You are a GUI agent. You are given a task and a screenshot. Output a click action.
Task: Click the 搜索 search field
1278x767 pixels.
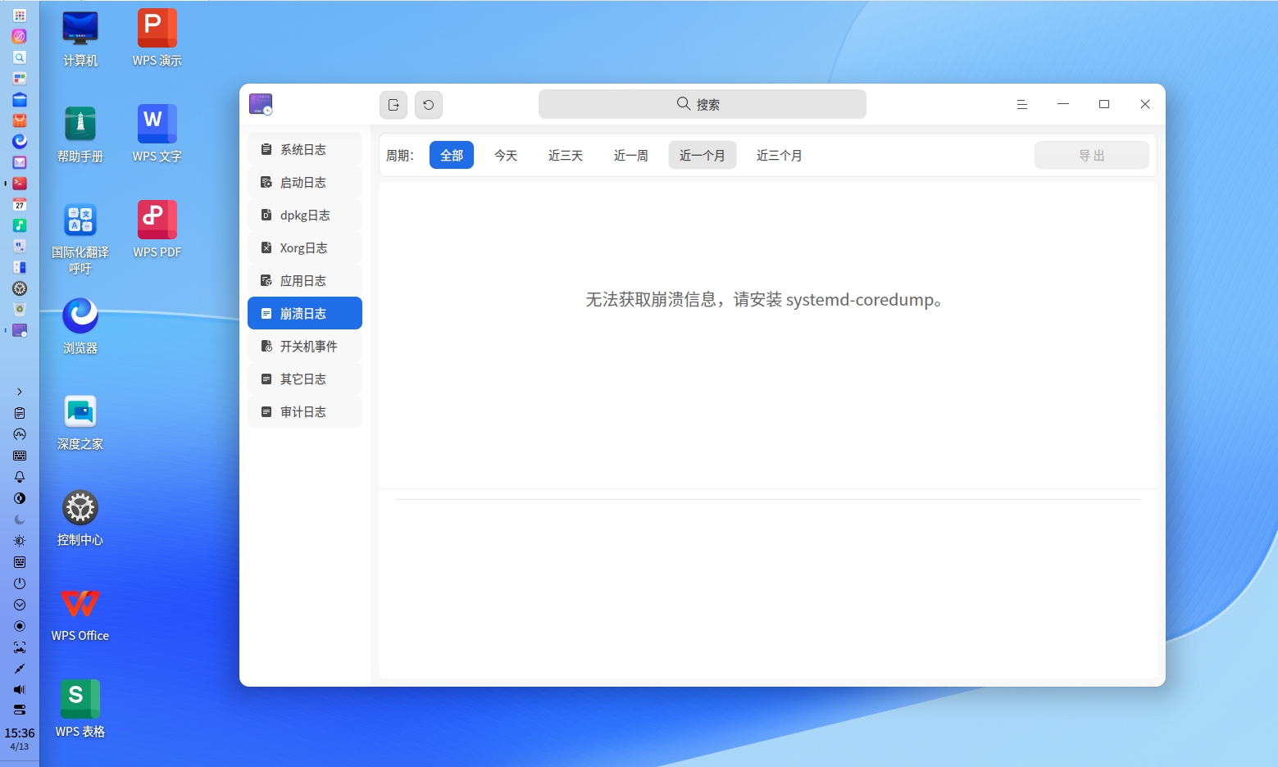click(x=703, y=104)
